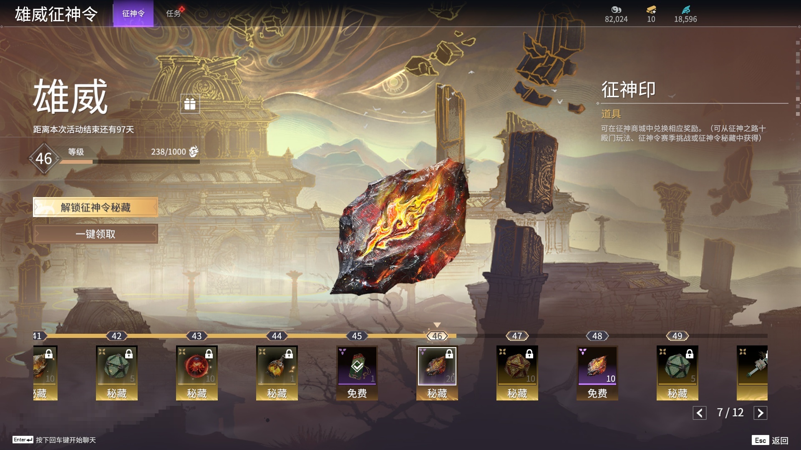Select the locked level 42 green reward
Image resolution: width=801 pixels, height=450 pixels.
[x=117, y=373]
